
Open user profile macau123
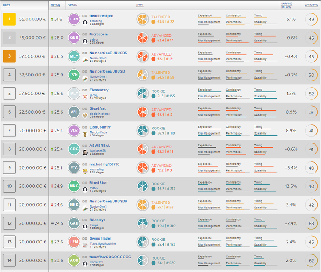96,262
